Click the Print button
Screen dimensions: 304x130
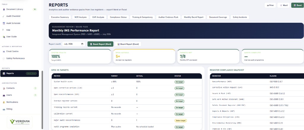tap(270, 5)
